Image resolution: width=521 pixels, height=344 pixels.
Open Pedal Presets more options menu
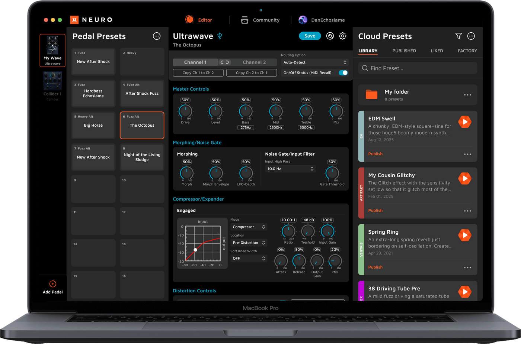coord(157,36)
